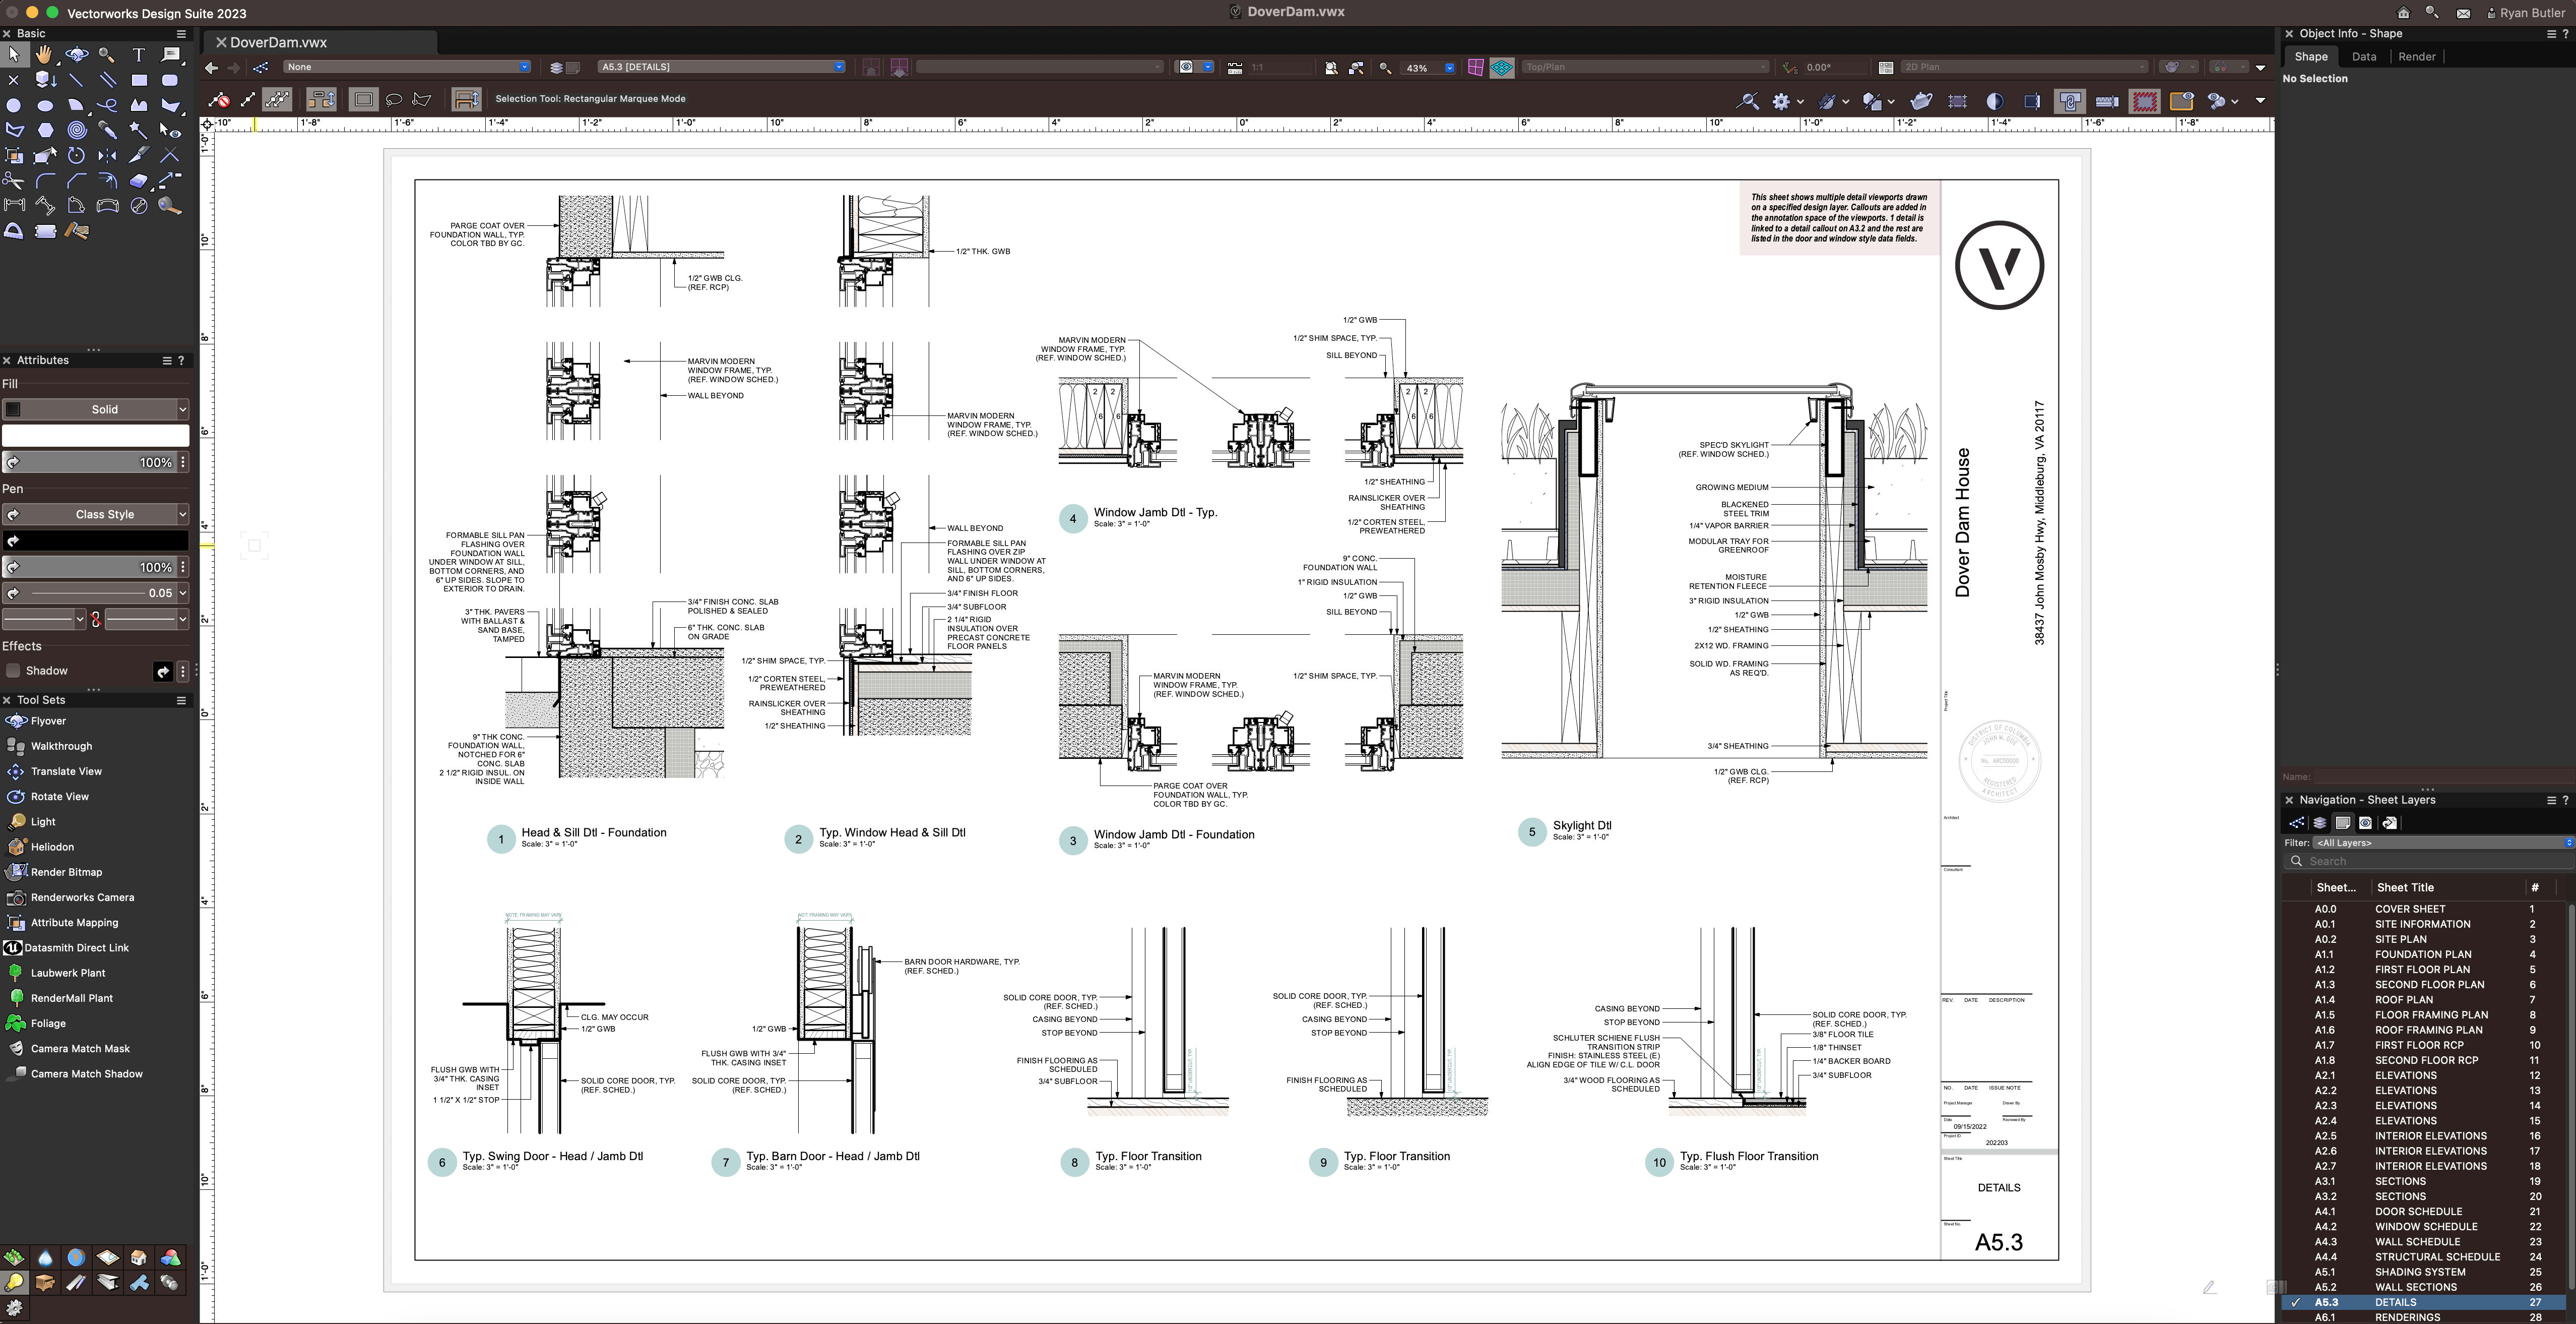This screenshot has width=2576, height=1324.
Task: Select the Double Line tool
Action: [107, 80]
